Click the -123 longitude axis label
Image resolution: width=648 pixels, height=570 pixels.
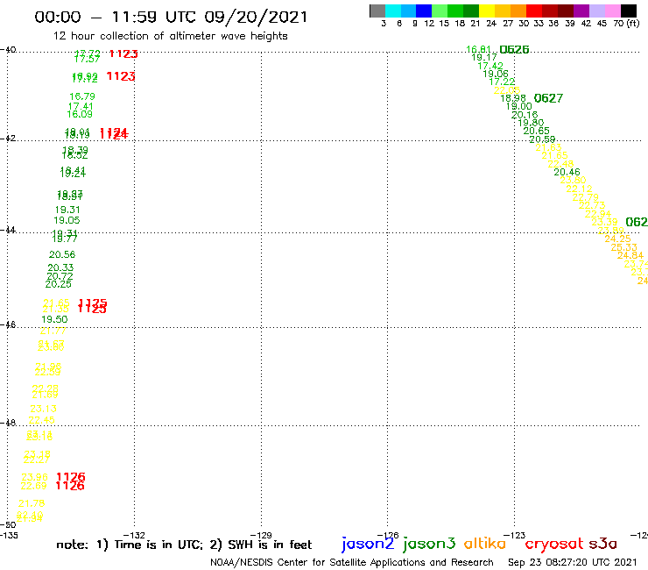coord(515,535)
